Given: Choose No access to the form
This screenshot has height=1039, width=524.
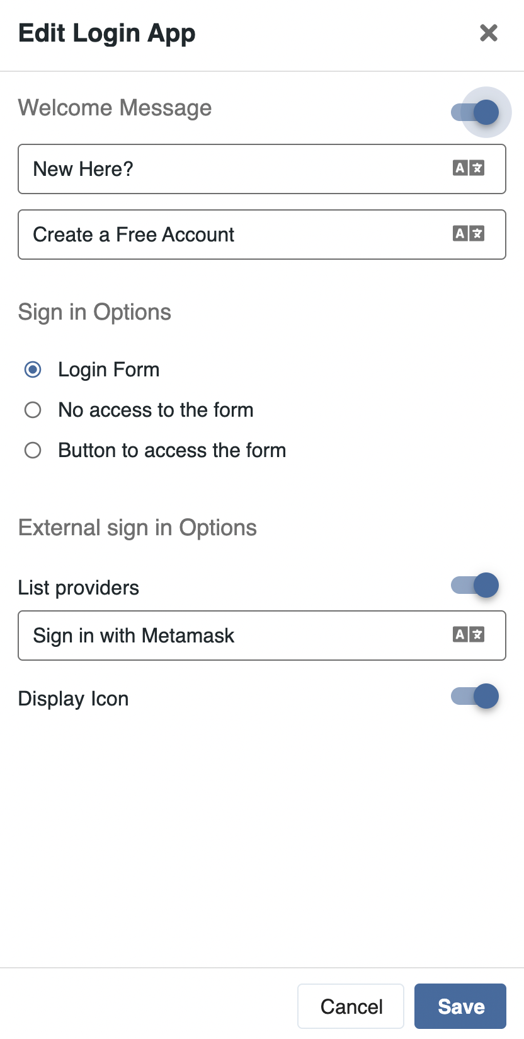Looking at the screenshot, I should 33,410.
